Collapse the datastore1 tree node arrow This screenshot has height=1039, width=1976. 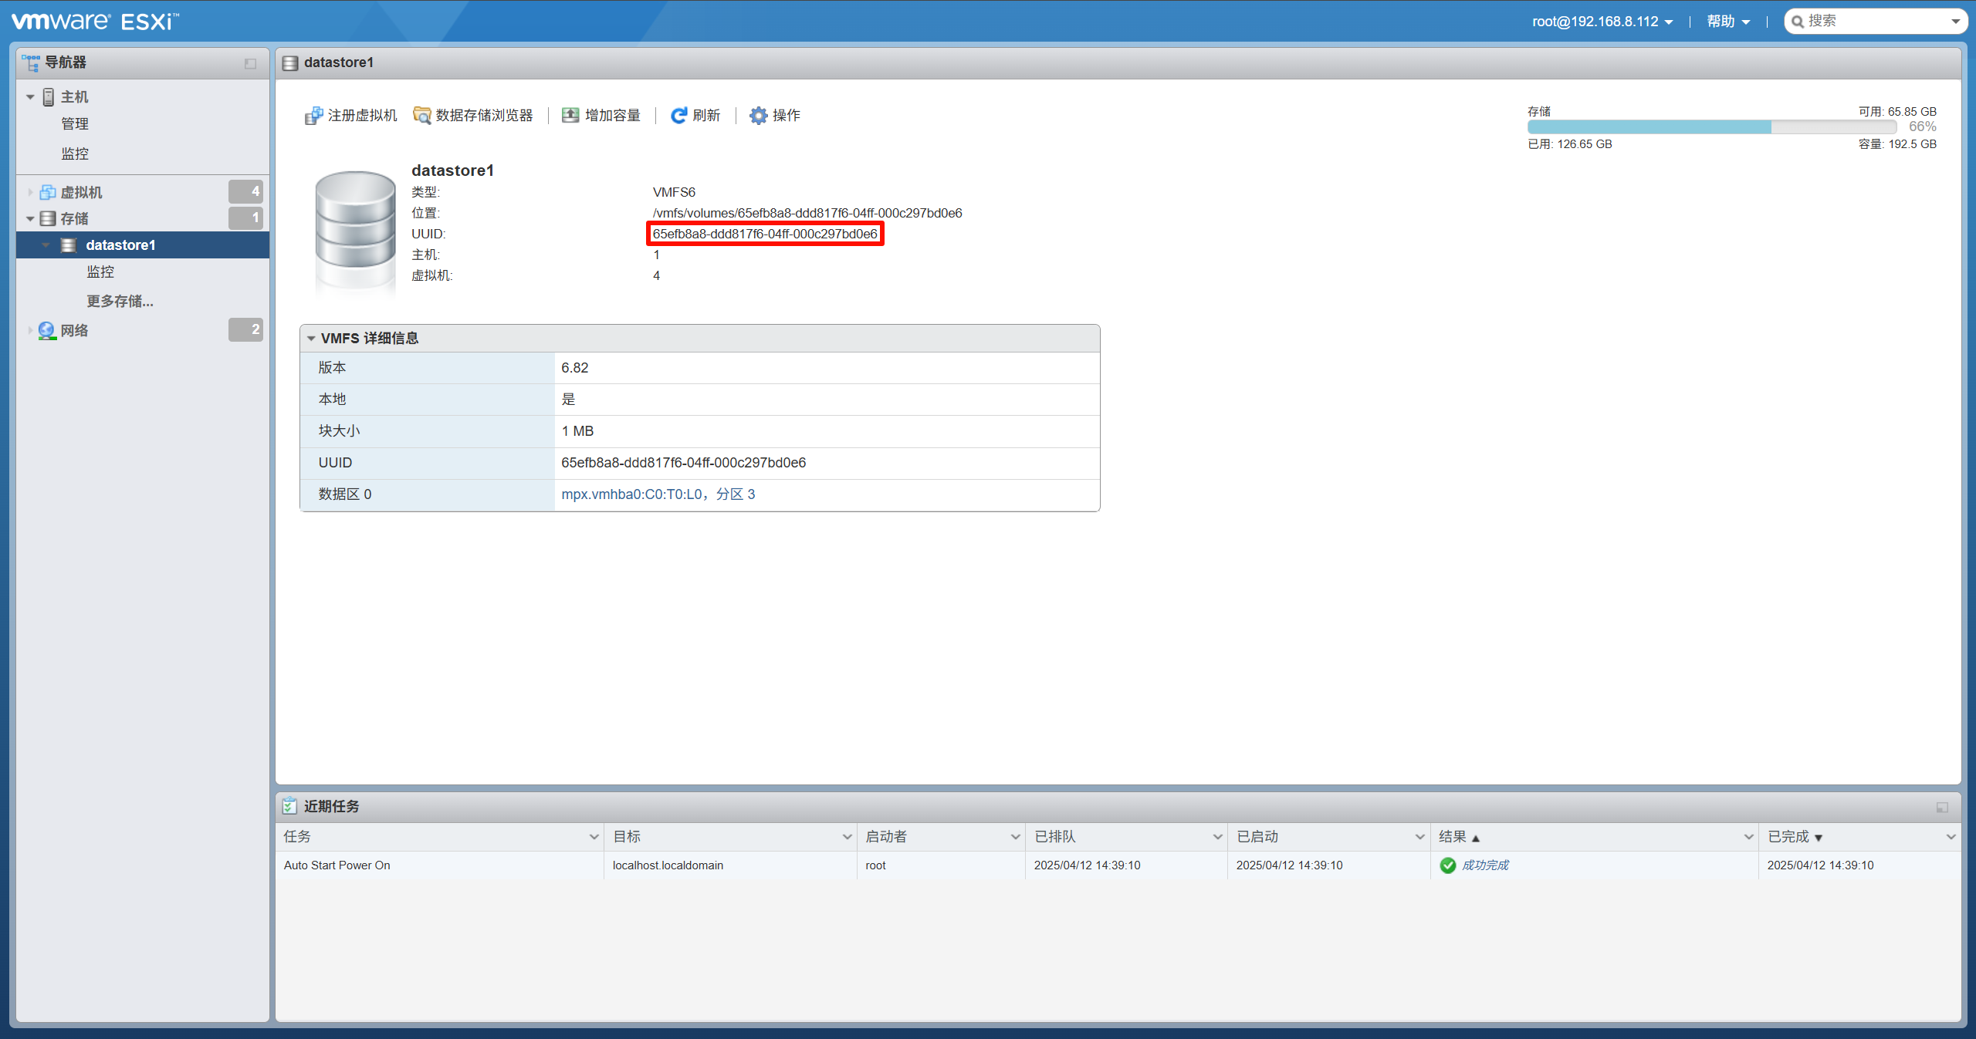(46, 245)
